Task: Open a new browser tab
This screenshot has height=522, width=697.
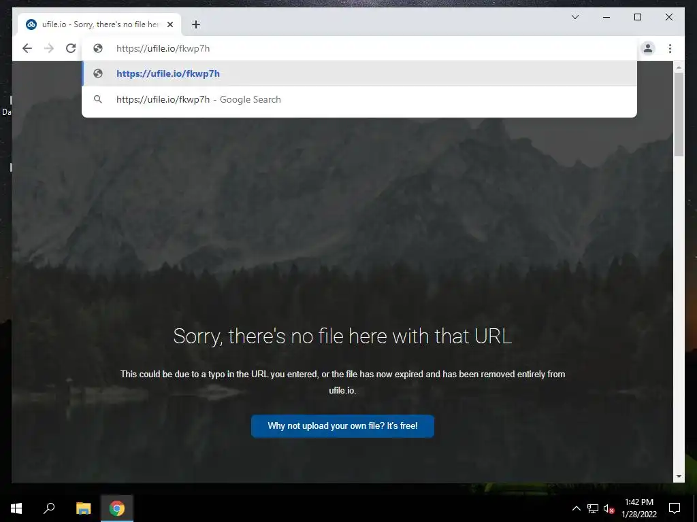Action: click(x=196, y=24)
